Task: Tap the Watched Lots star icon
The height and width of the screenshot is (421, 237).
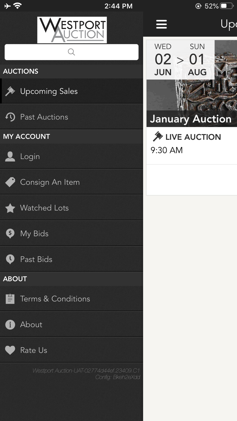Action: pos(10,207)
